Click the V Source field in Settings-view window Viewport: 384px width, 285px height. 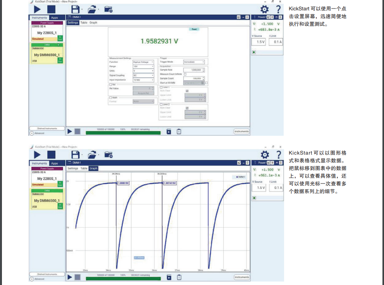click(259, 42)
